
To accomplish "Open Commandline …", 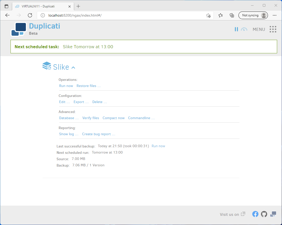I will point(141,118).
